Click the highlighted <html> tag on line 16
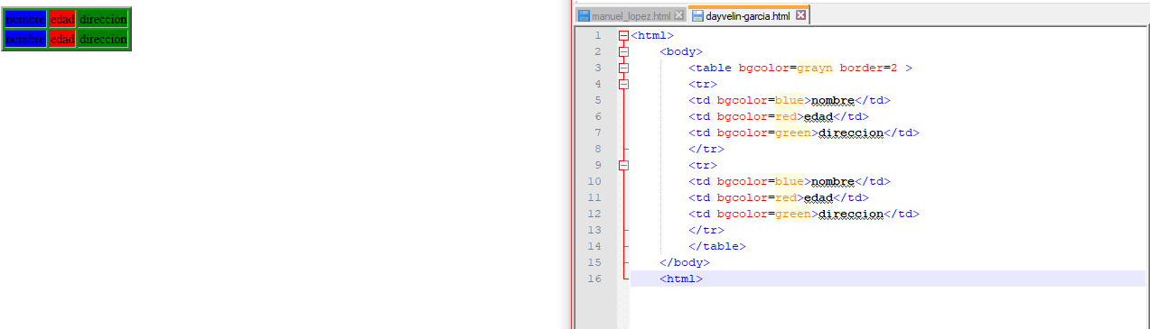Screen dimensions: 1150x329 tap(681, 279)
